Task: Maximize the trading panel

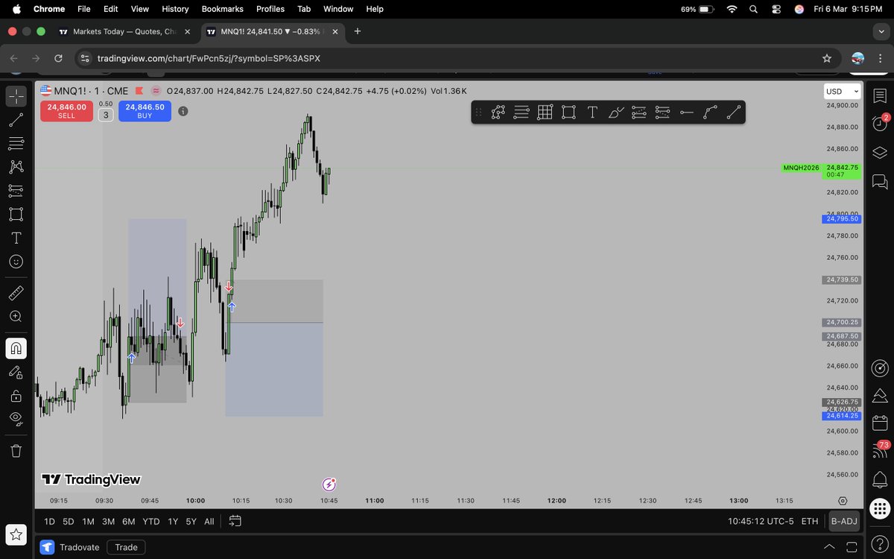Action: 852,548
